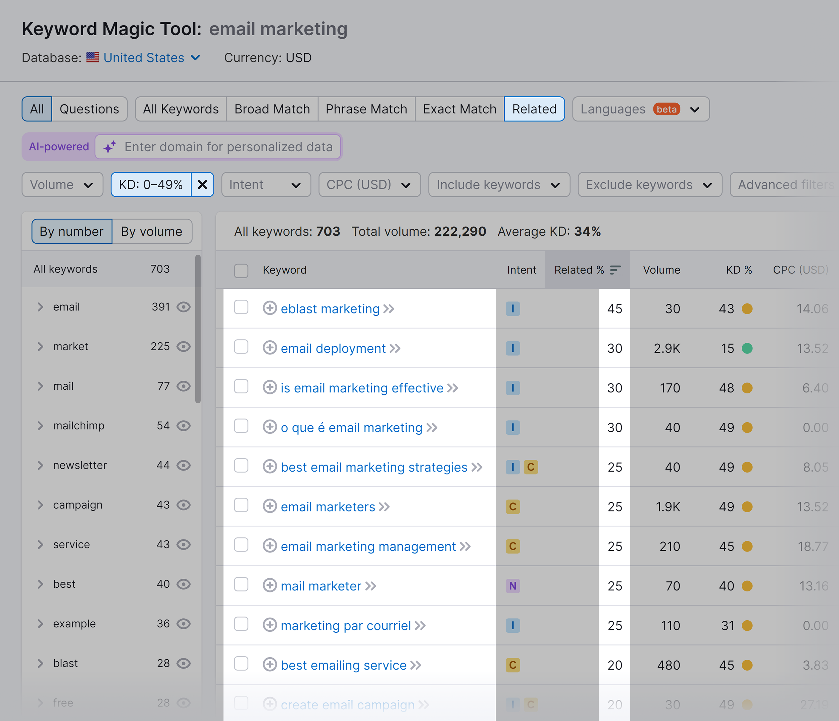Check the checkbox for "email marketers"
This screenshot has width=839, height=721.
click(x=241, y=506)
